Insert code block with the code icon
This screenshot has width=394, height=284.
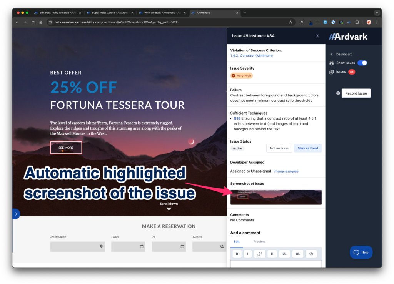click(311, 254)
